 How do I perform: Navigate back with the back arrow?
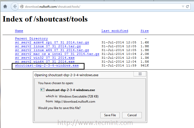tap(15, 6)
